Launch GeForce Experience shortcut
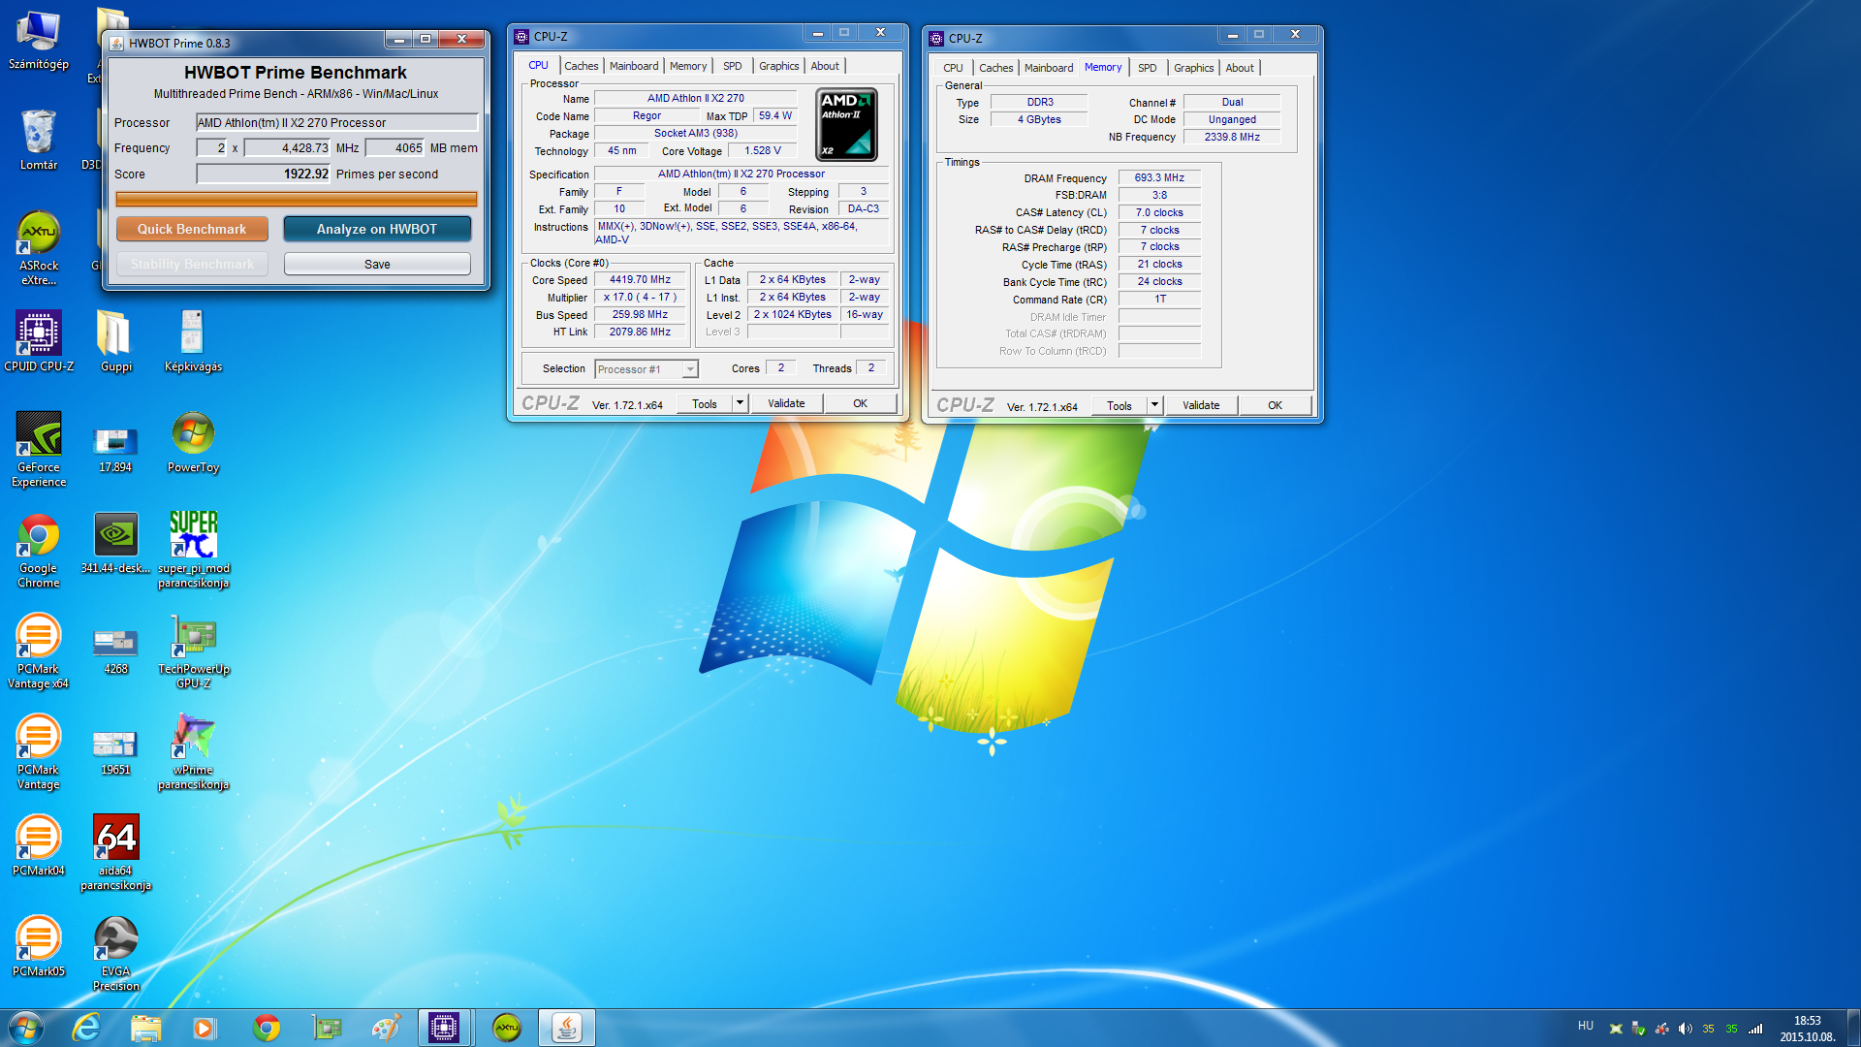Screen dimensions: 1861x1047 click(38, 448)
